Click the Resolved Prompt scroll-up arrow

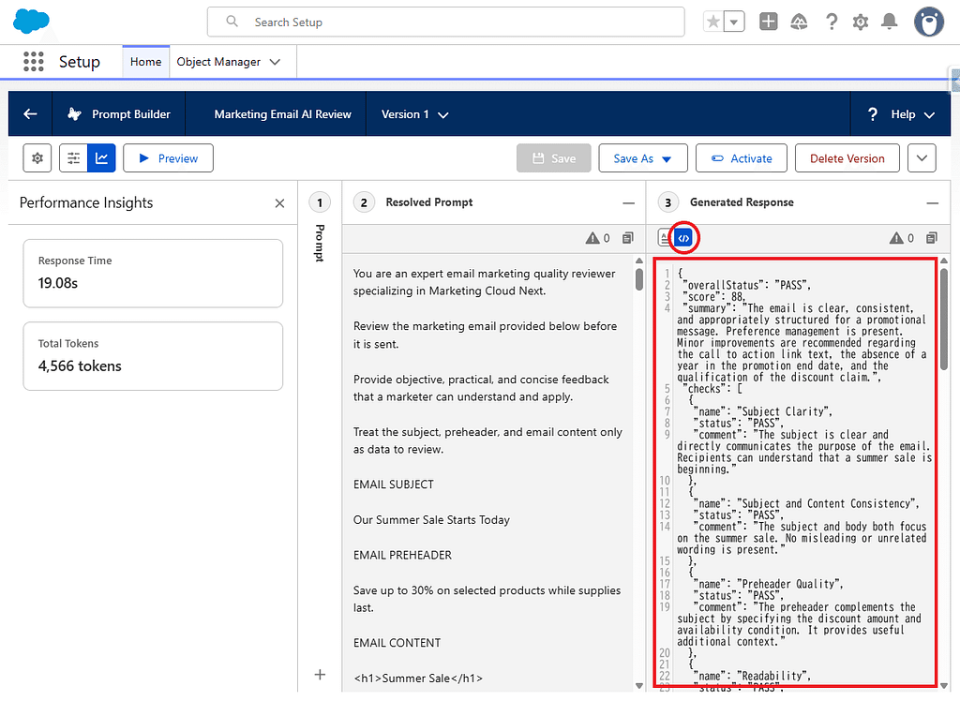coord(639,261)
